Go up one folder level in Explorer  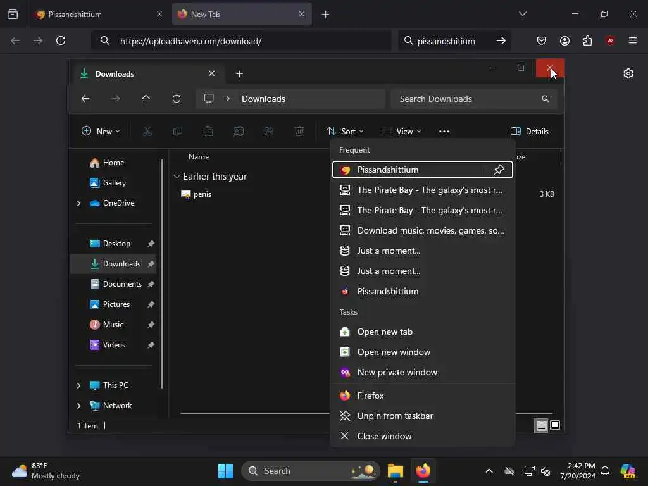(x=146, y=99)
